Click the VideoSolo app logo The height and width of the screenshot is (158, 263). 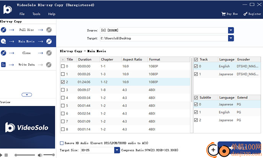8,9
